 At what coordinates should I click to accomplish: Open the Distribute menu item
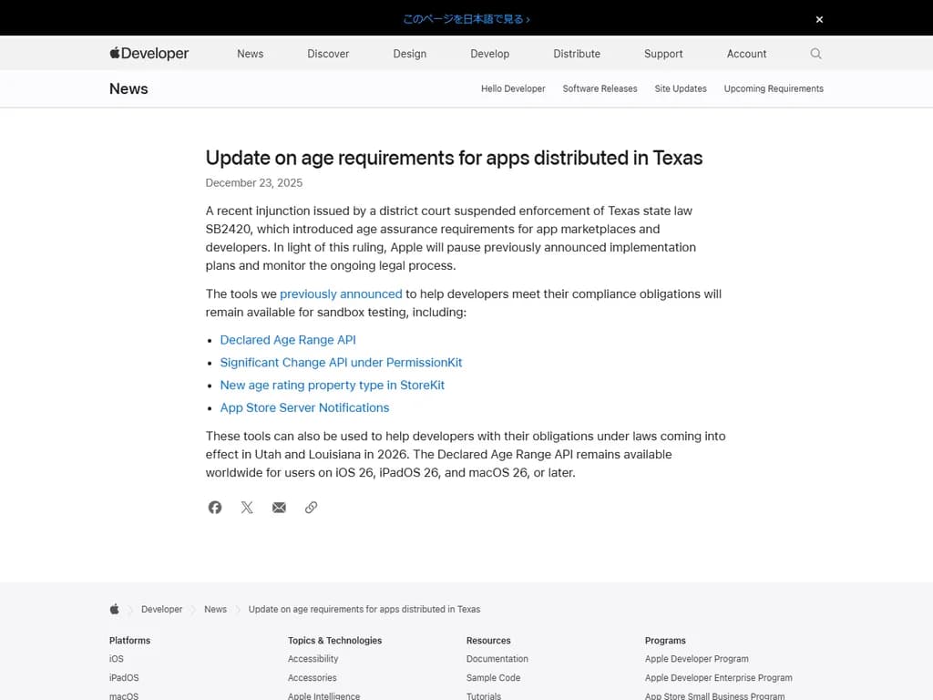pyautogui.click(x=577, y=54)
